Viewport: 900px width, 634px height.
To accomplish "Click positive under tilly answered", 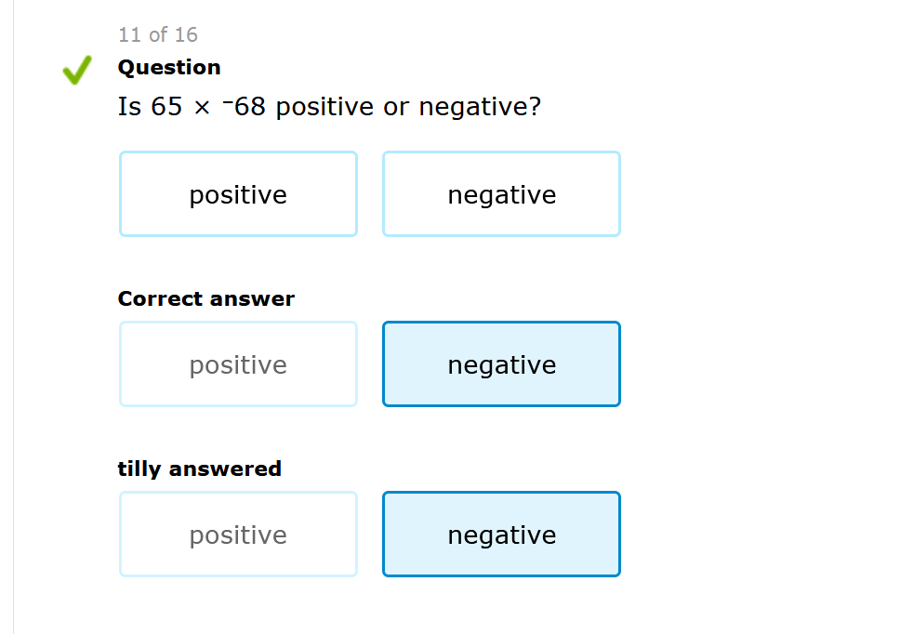I will (x=238, y=535).
